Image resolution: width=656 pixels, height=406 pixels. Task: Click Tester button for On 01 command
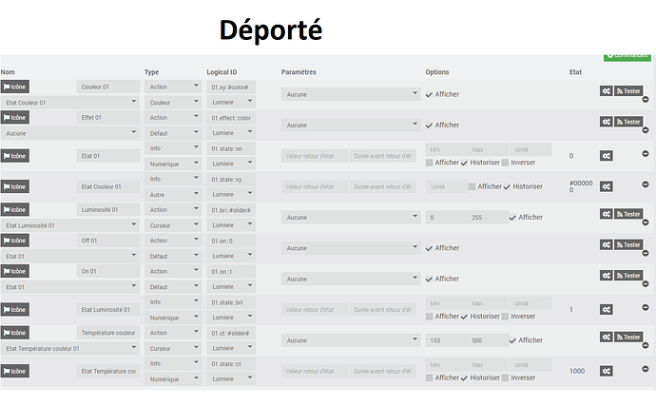628,276
